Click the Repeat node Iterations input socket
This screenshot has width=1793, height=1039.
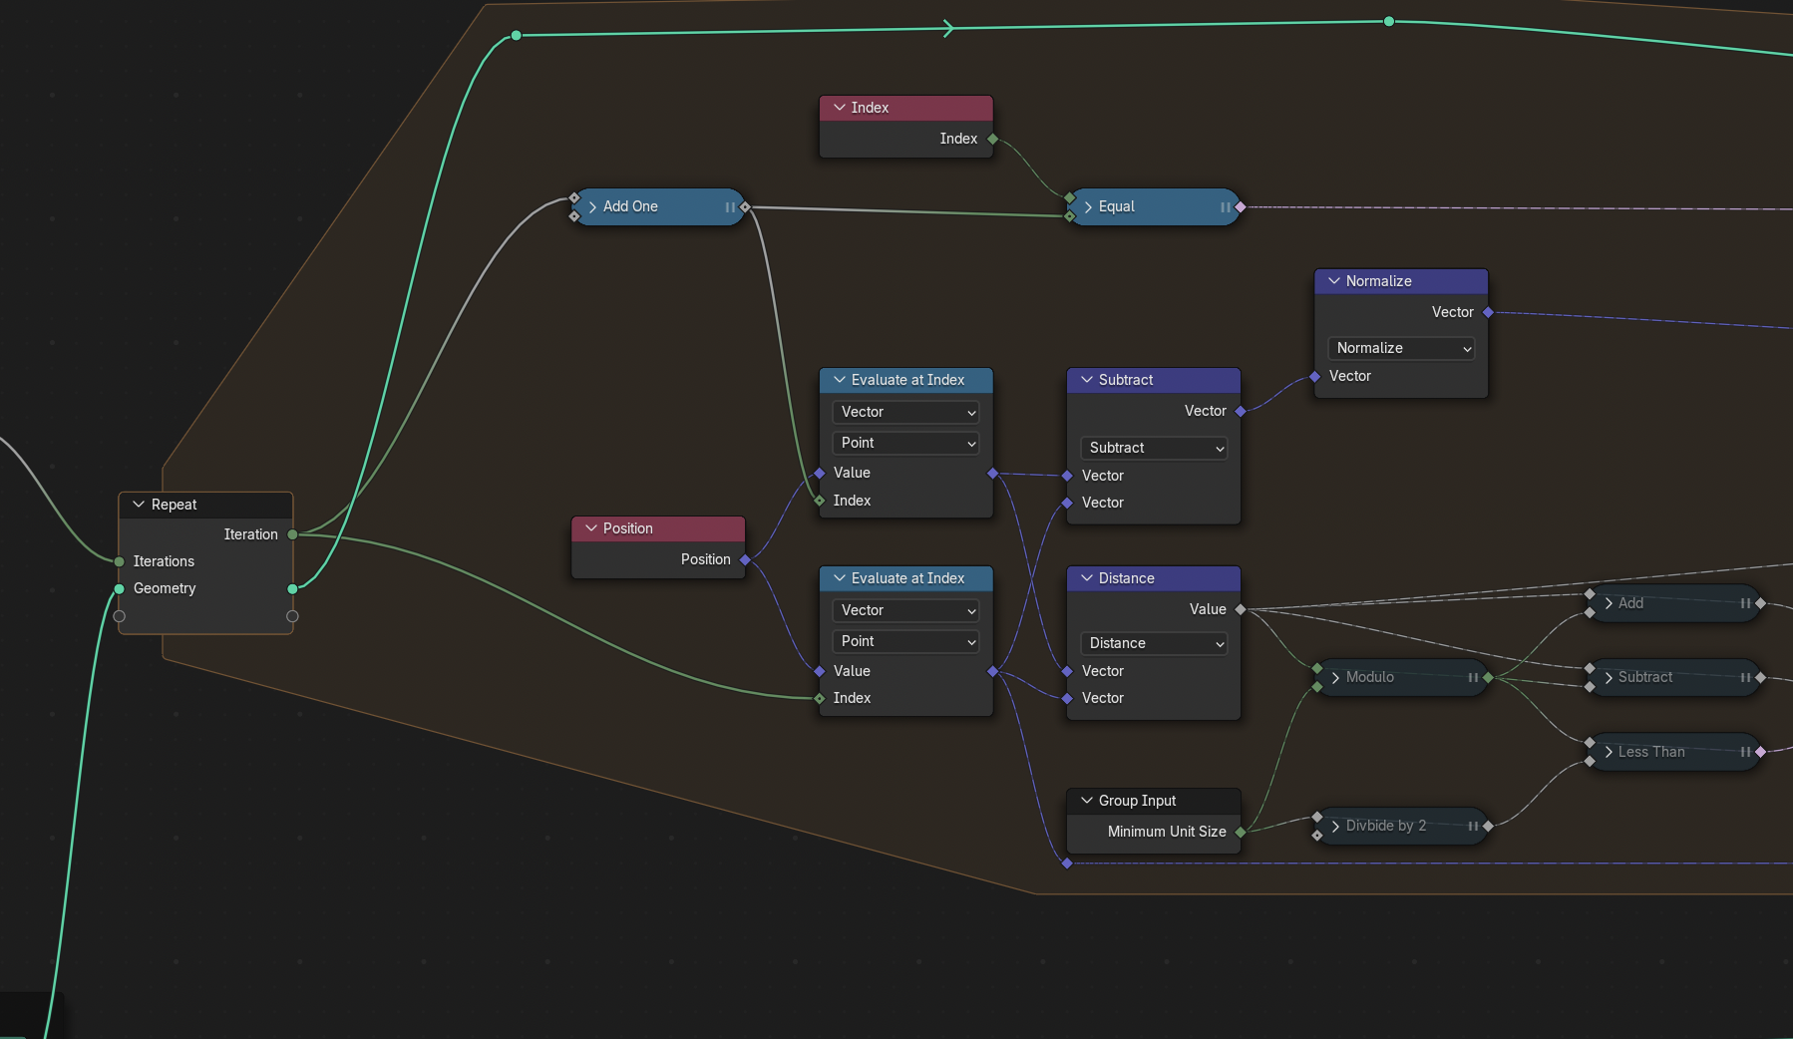120,561
